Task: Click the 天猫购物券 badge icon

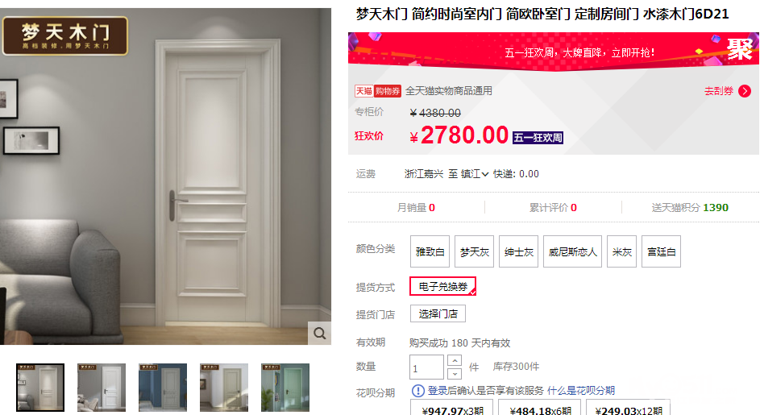Action: 378,91
